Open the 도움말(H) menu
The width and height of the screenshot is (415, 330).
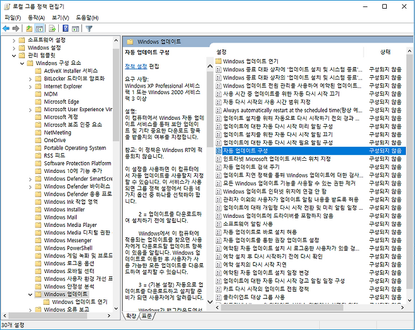[87, 18]
